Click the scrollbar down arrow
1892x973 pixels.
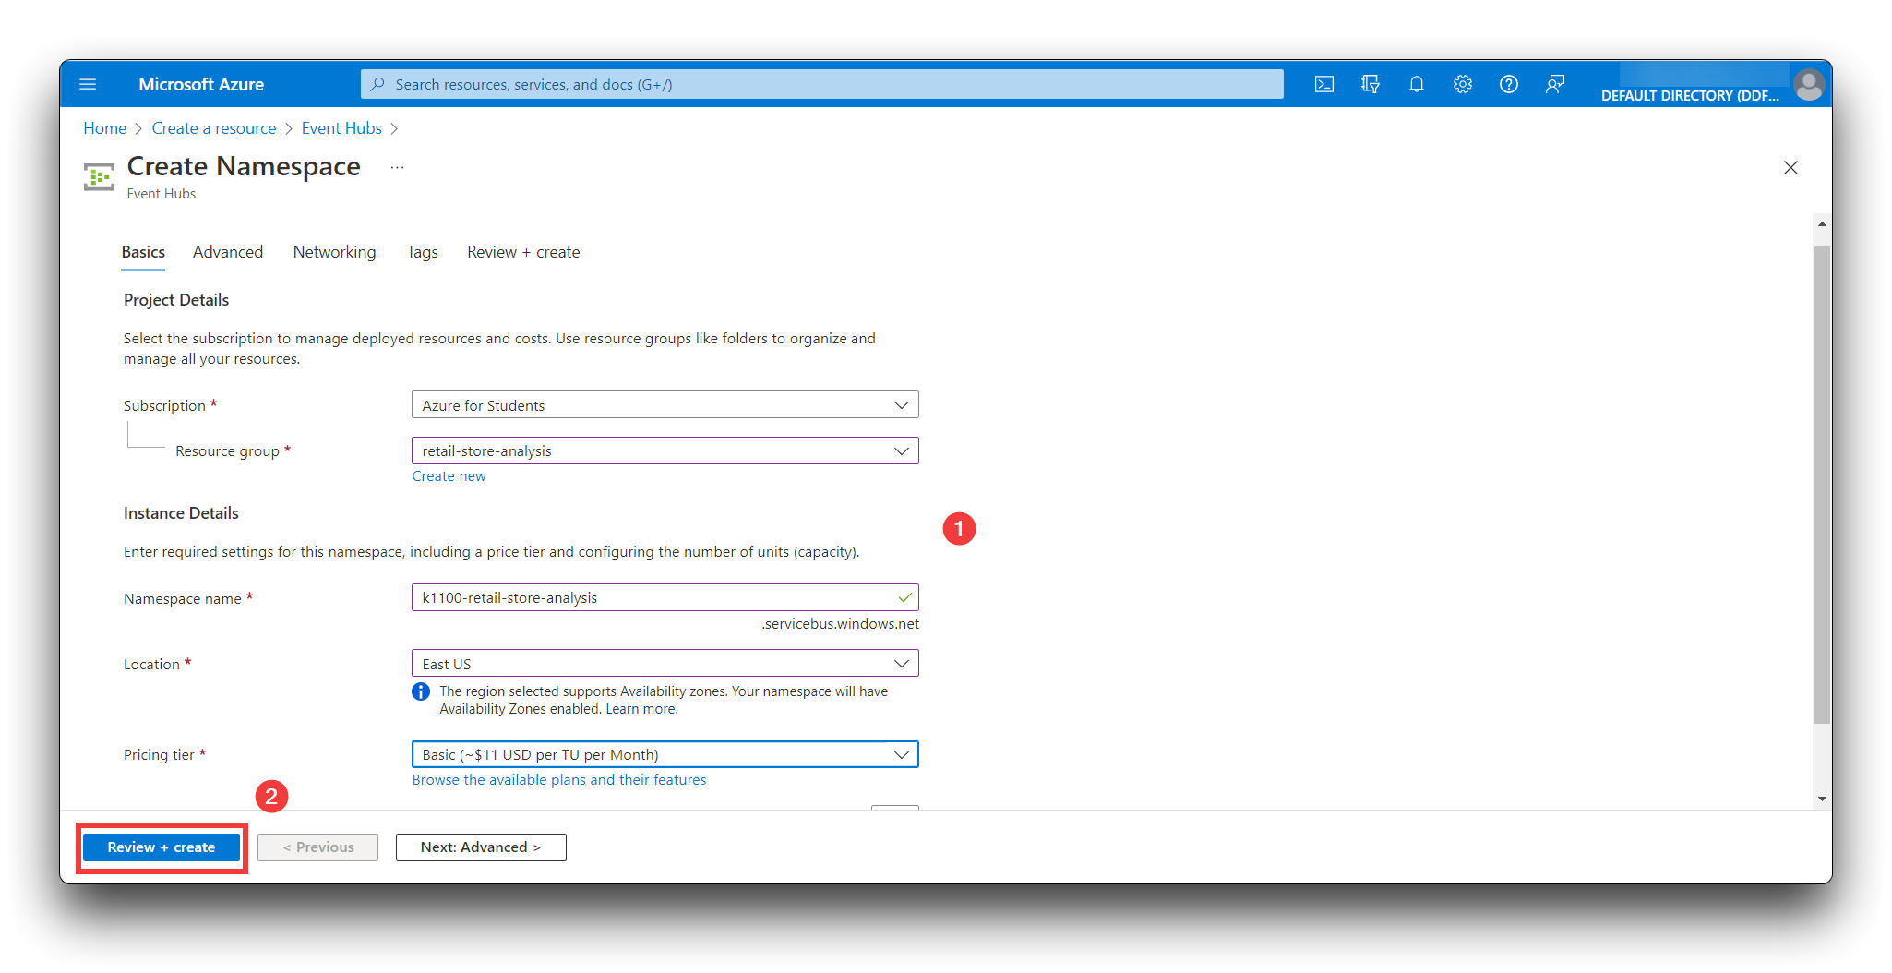click(1821, 799)
